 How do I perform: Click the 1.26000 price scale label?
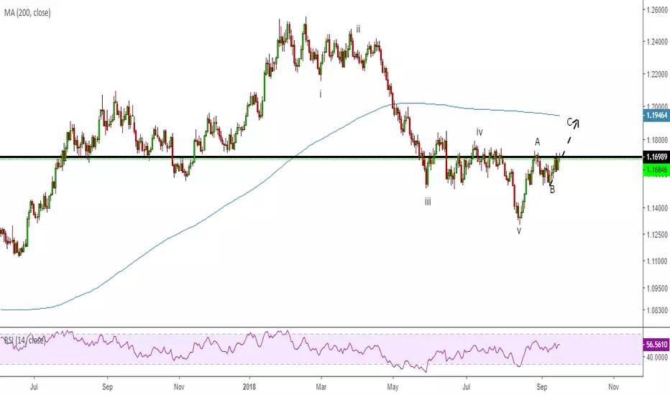tap(657, 10)
